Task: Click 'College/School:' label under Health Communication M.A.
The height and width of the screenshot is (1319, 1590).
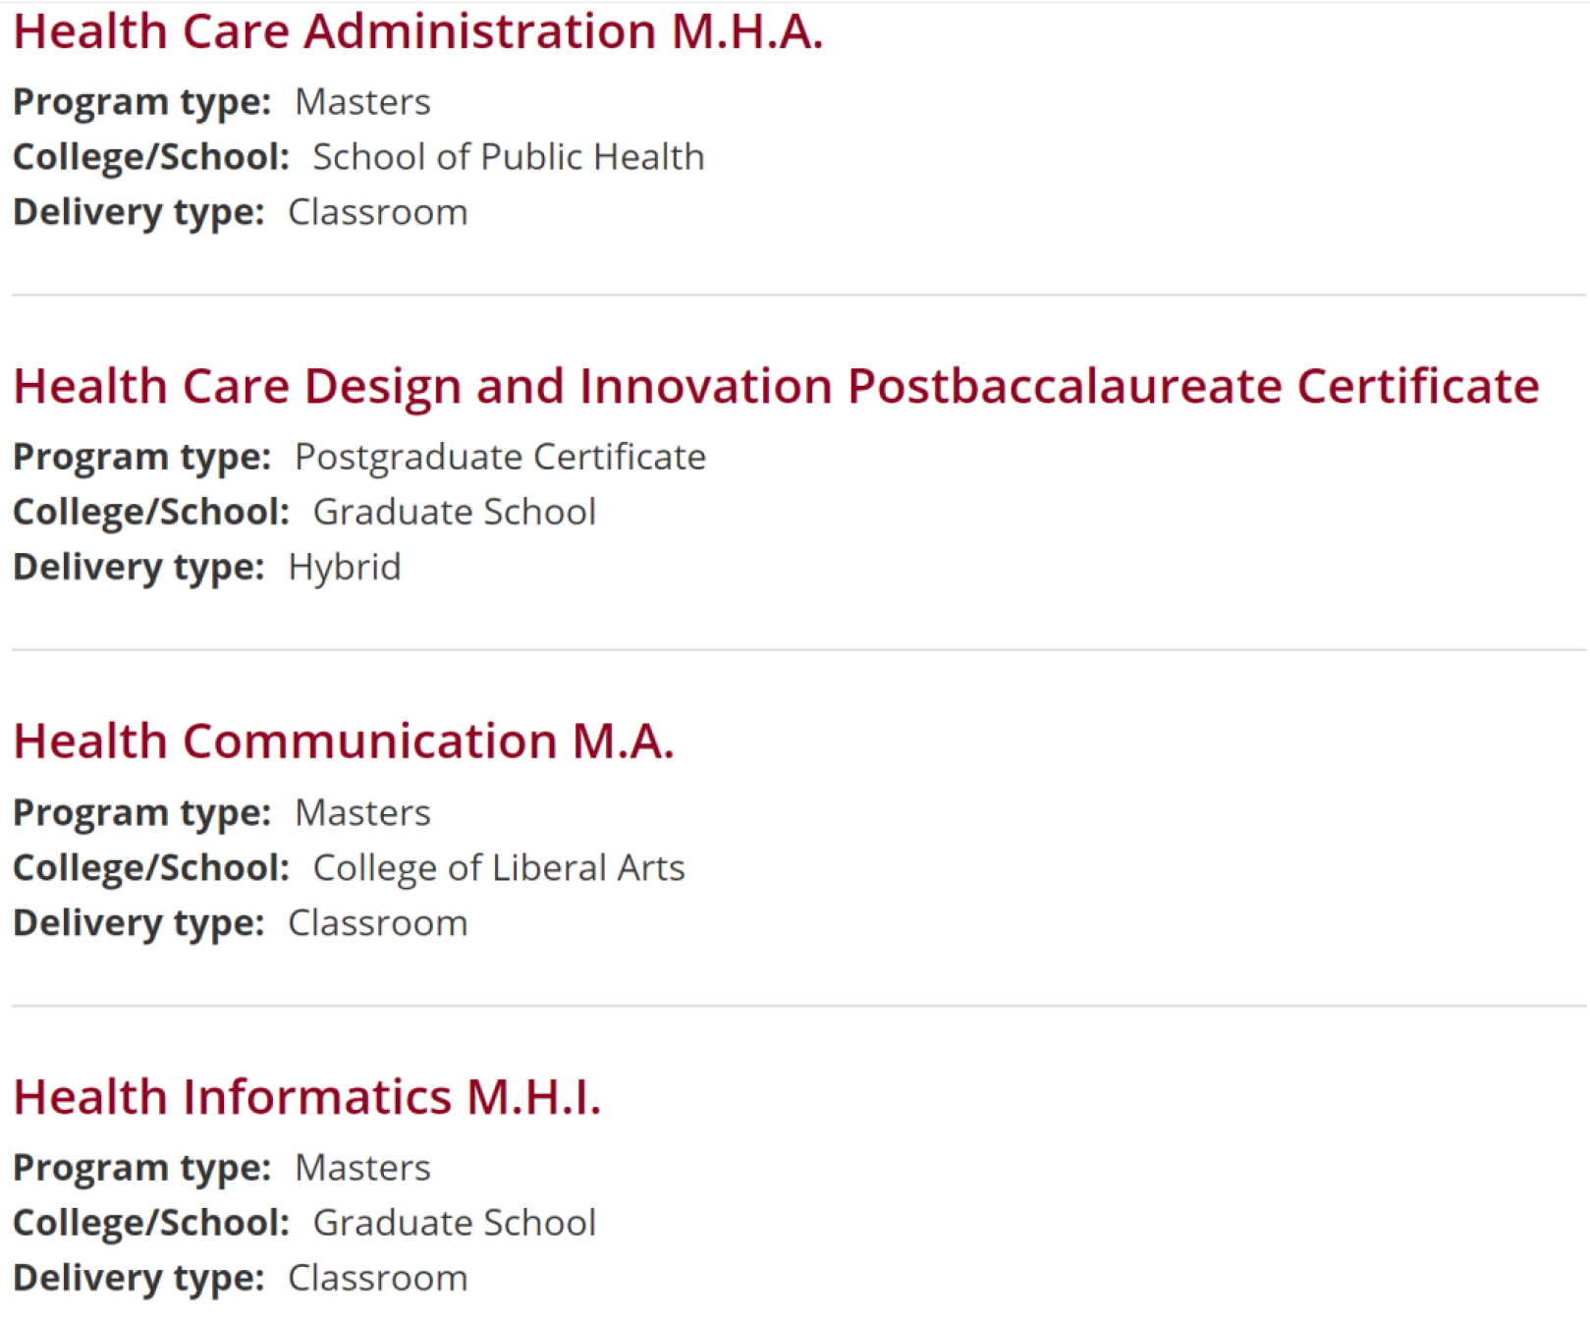Action: (x=151, y=868)
